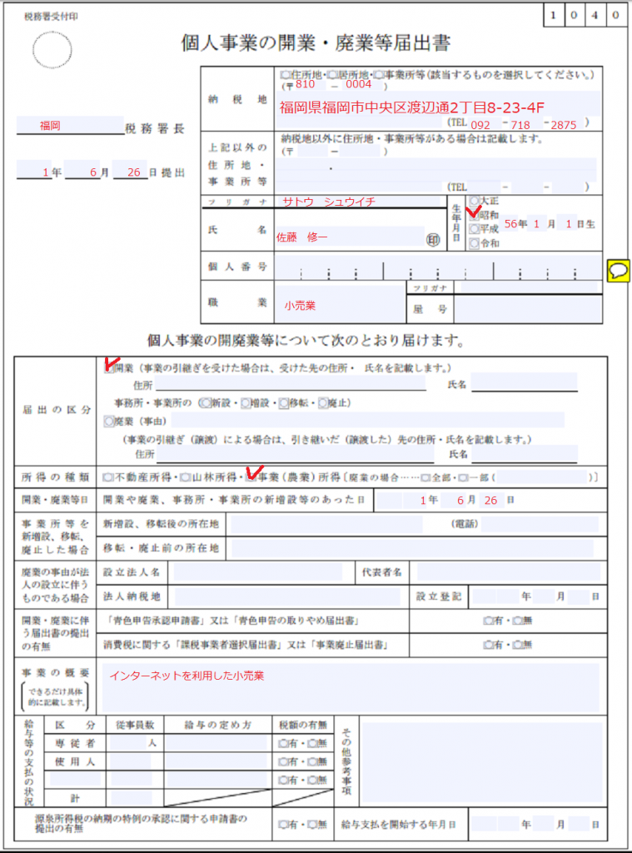632x853 pixels.
Task: Check the 事業所等 checkbox in 納税地 row
Action: (379, 75)
